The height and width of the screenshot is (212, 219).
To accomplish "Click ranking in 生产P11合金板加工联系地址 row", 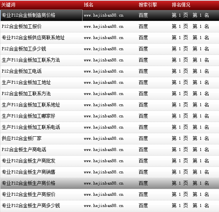I will 190,105.
